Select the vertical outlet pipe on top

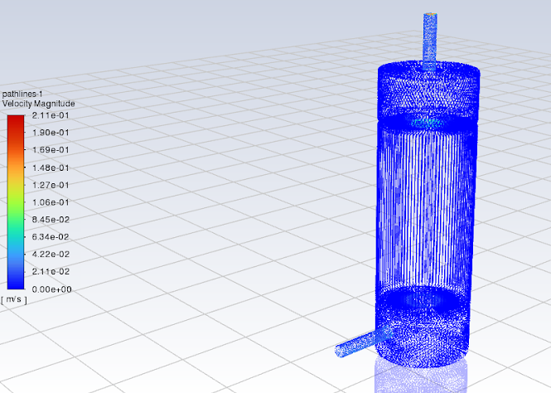pos(432,37)
